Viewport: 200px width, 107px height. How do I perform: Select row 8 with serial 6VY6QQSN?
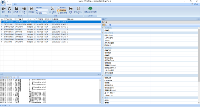(50, 39)
